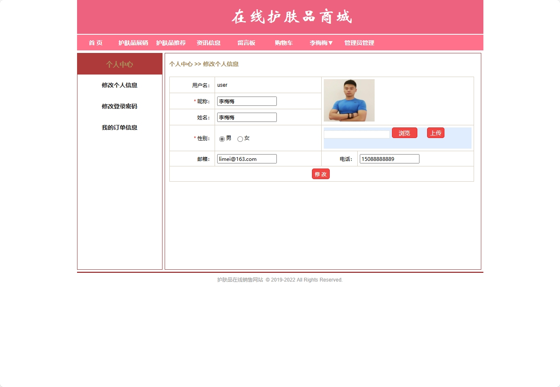Expand the 李梅梅 user dropdown menu
This screenshot has height=387, width=560.
click(x=320, y=43)
